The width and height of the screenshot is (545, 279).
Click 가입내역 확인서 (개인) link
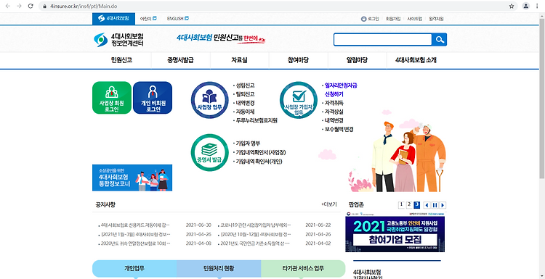coord(259,161)
